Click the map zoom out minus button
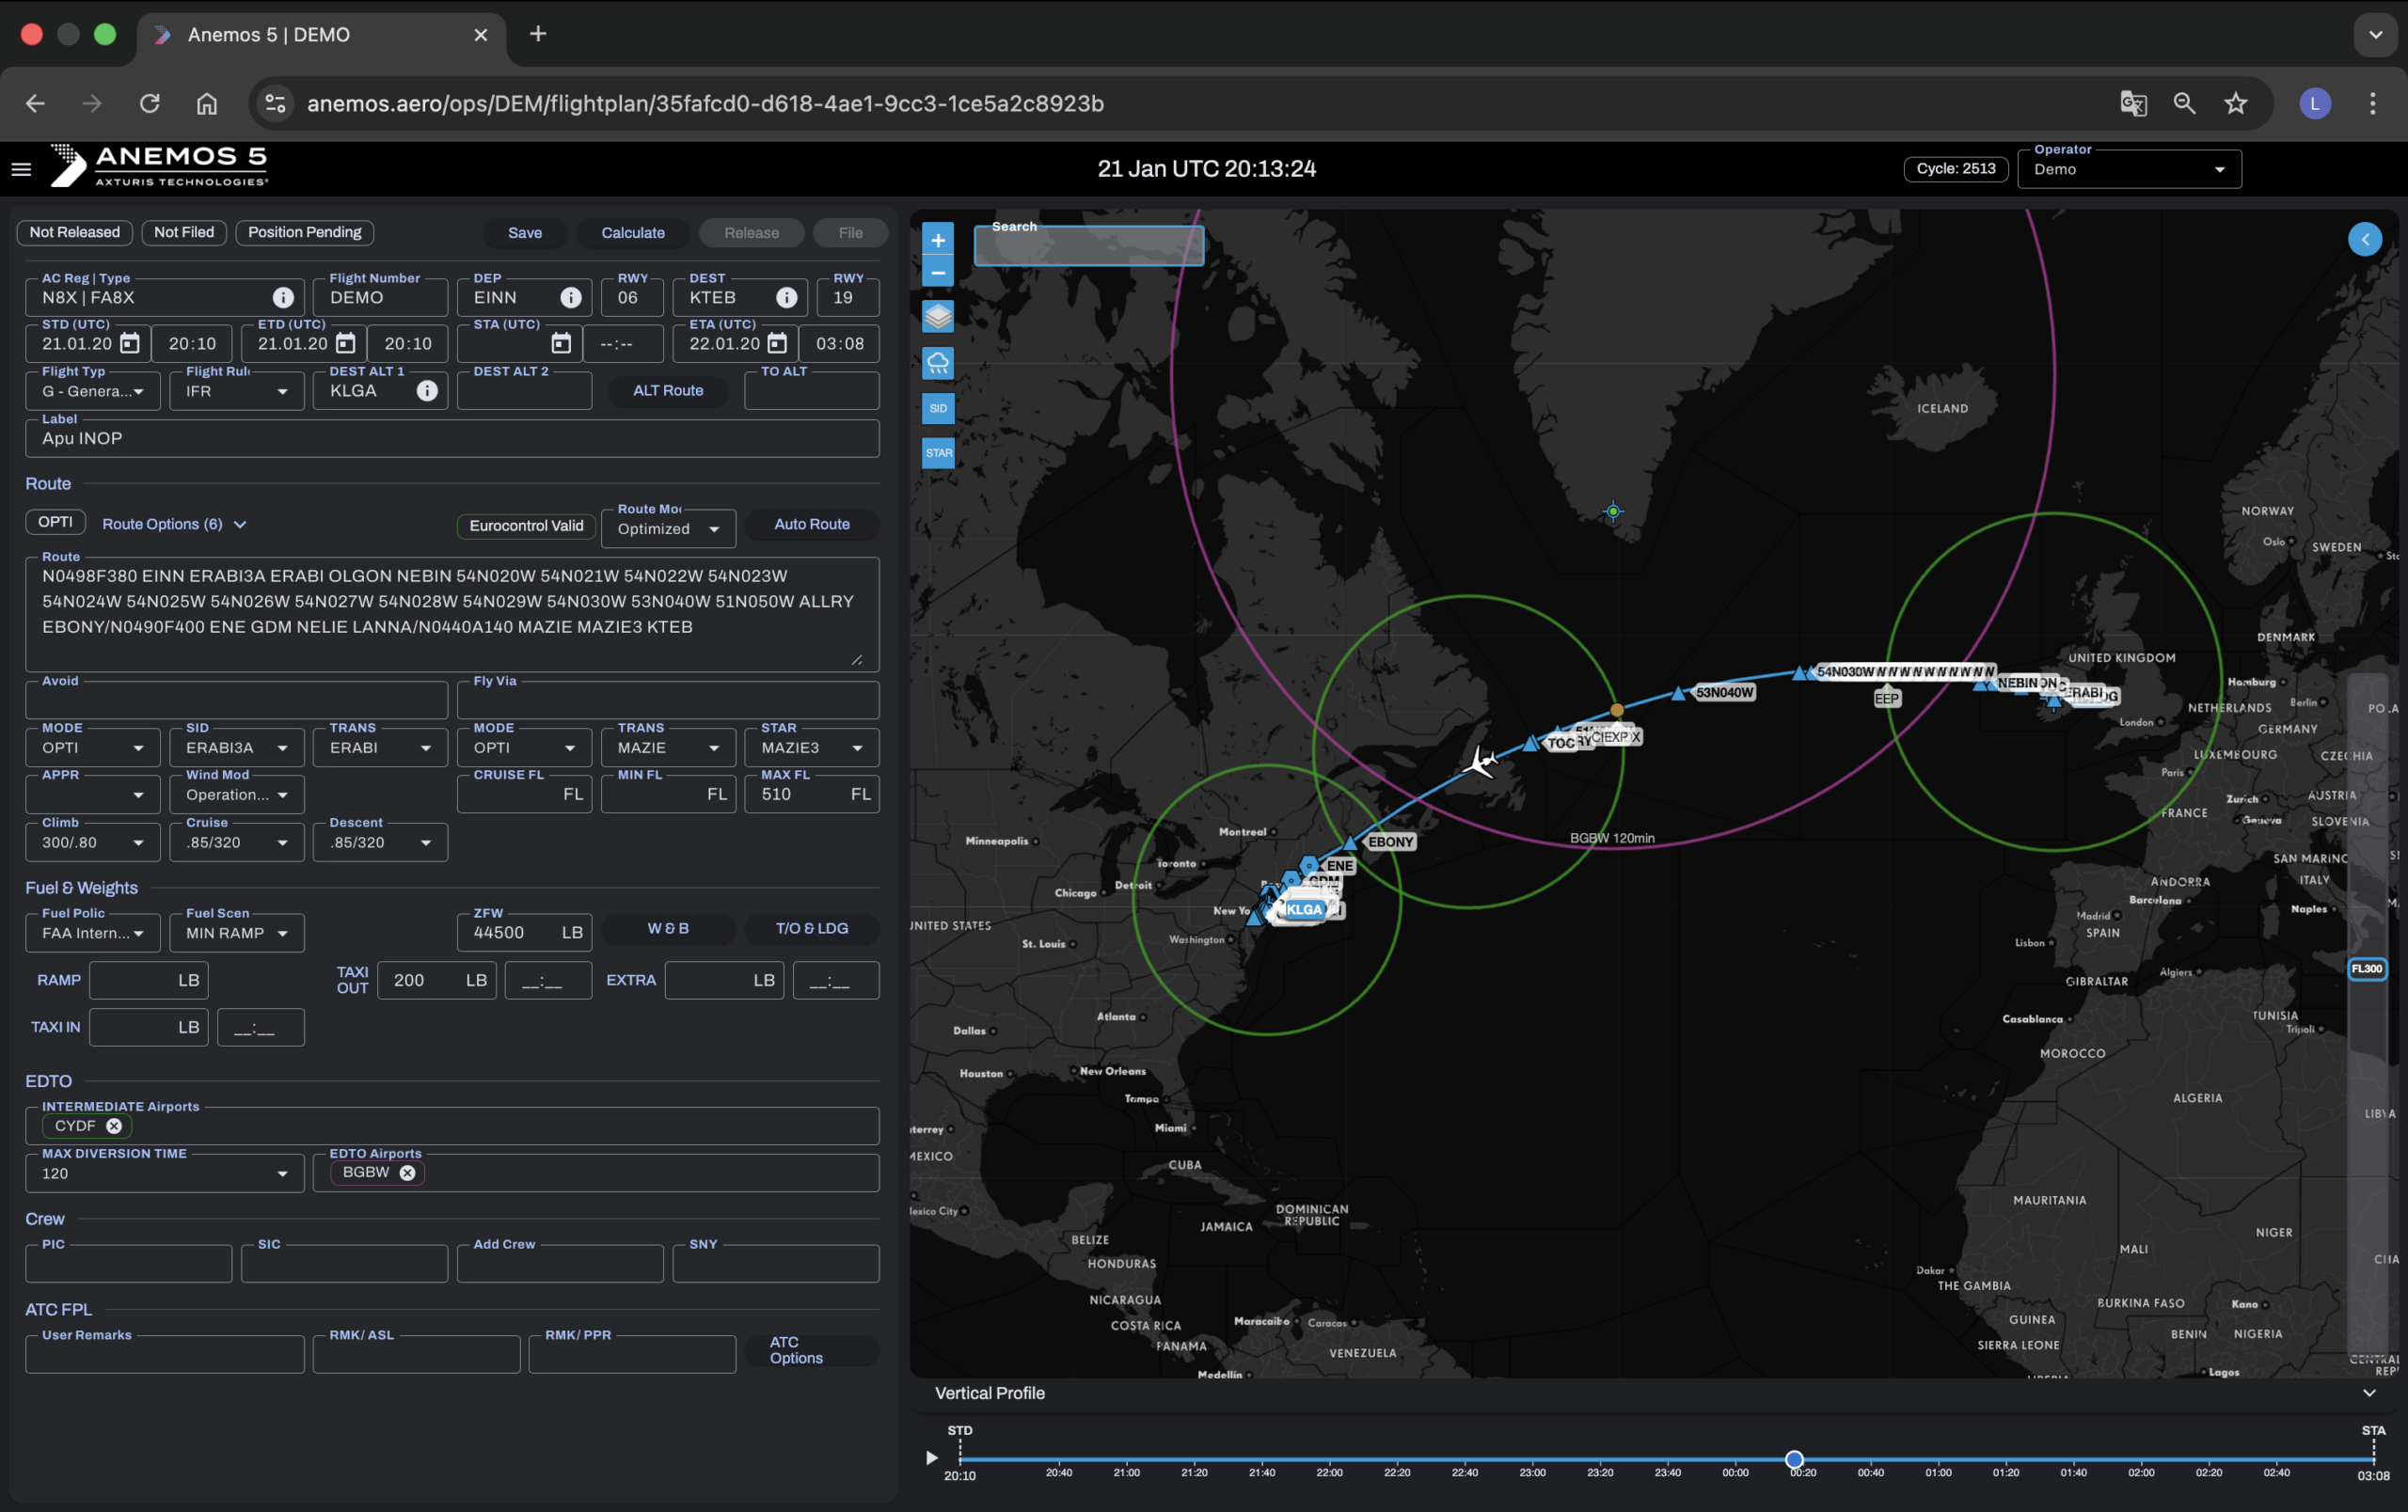The width and height of the screenshot is (2408, 1512). click(937, 272)
